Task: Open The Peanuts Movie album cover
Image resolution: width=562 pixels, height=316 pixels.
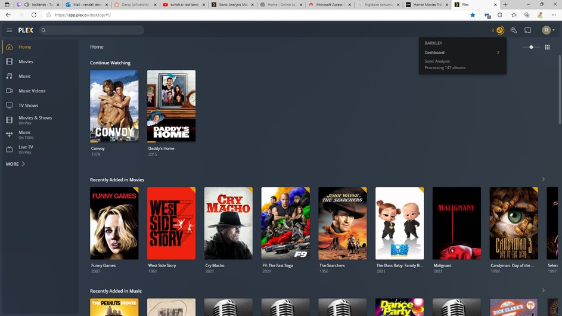Action: [x=114, y=308]
